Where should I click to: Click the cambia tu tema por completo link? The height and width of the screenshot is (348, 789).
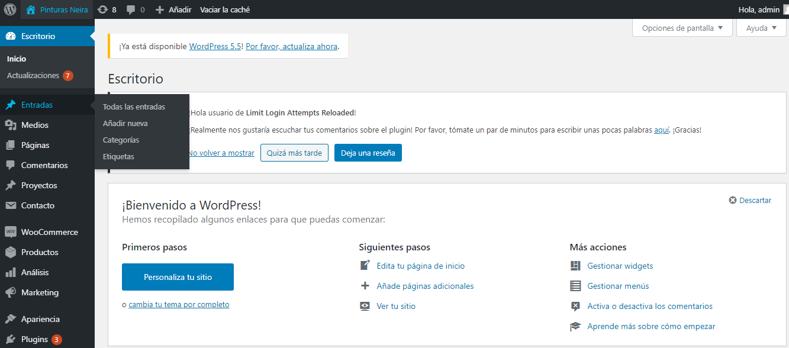click(x=179, y=304)
